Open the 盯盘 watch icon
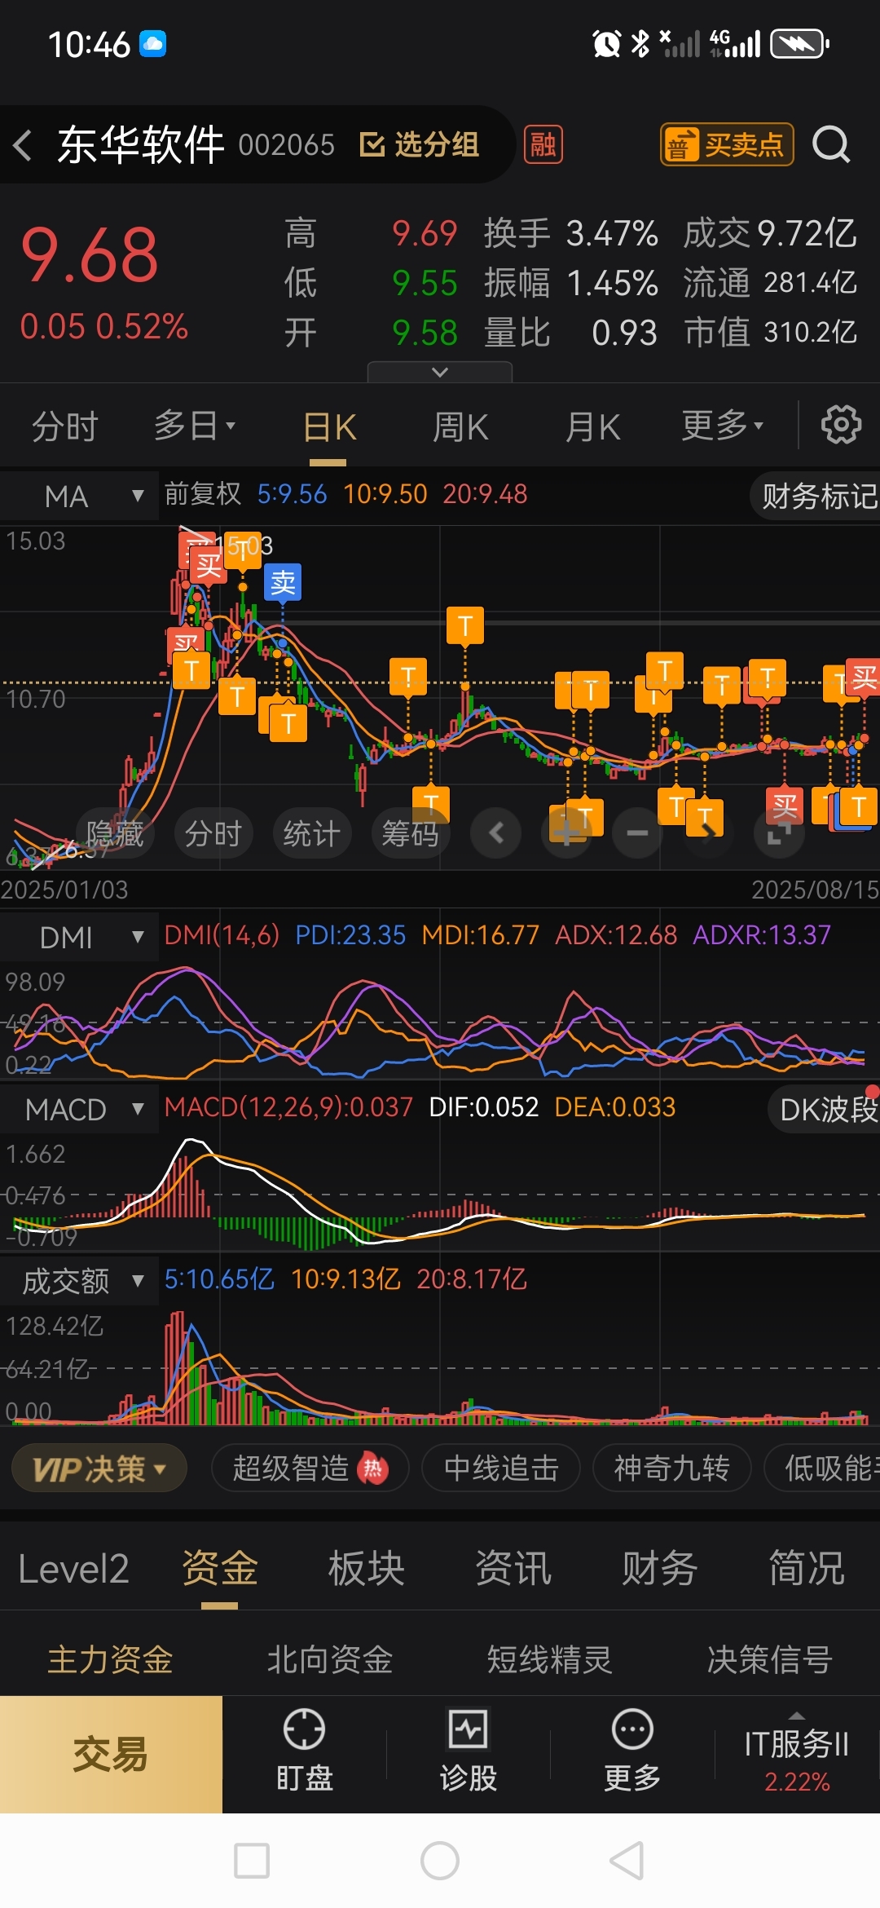 (x=304, y=1751)
